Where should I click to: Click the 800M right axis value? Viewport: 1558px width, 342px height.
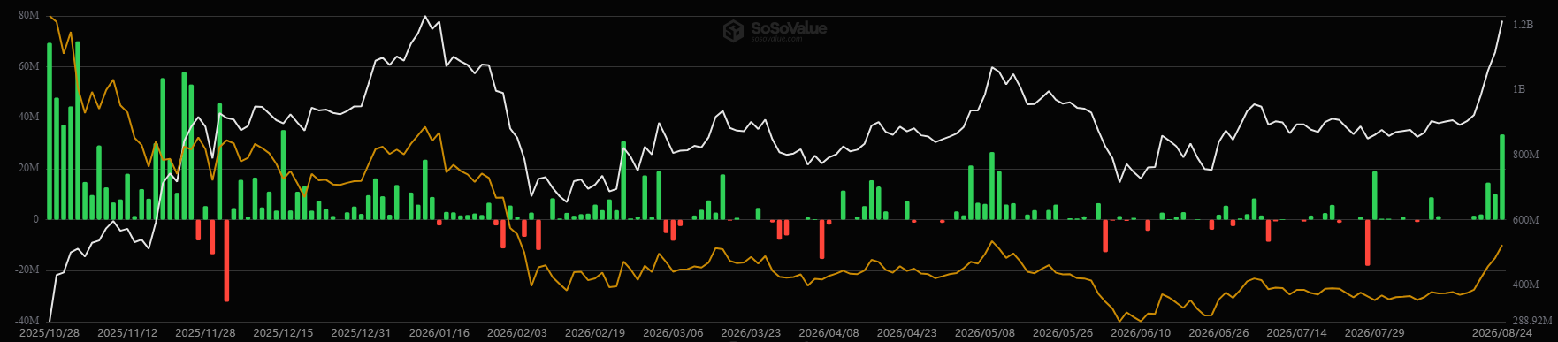click(1526, 156)
